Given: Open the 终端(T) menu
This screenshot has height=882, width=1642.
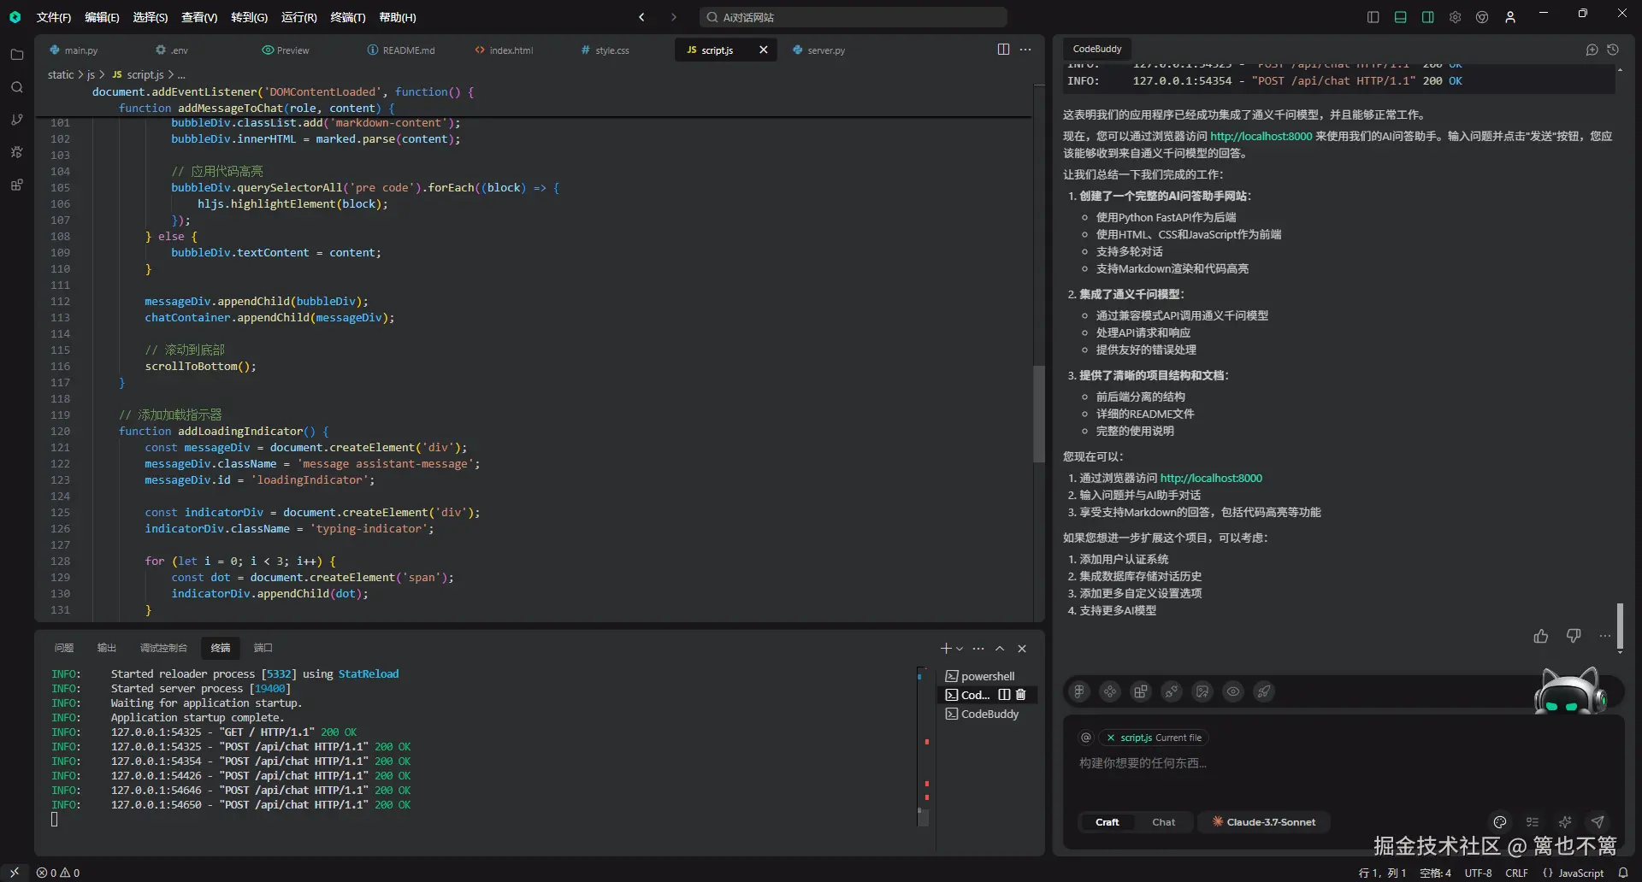Looking at the screenshot, I should click(348, 17).
